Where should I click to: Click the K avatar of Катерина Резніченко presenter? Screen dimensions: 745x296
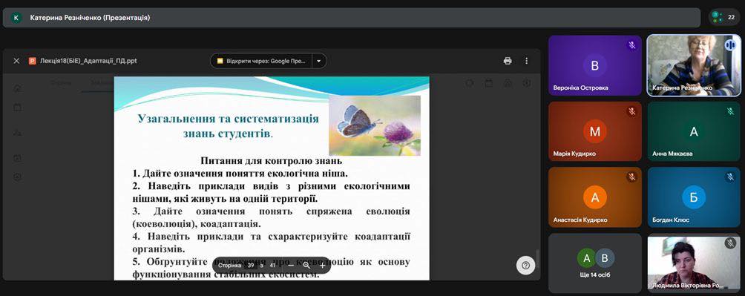point(16,18)
